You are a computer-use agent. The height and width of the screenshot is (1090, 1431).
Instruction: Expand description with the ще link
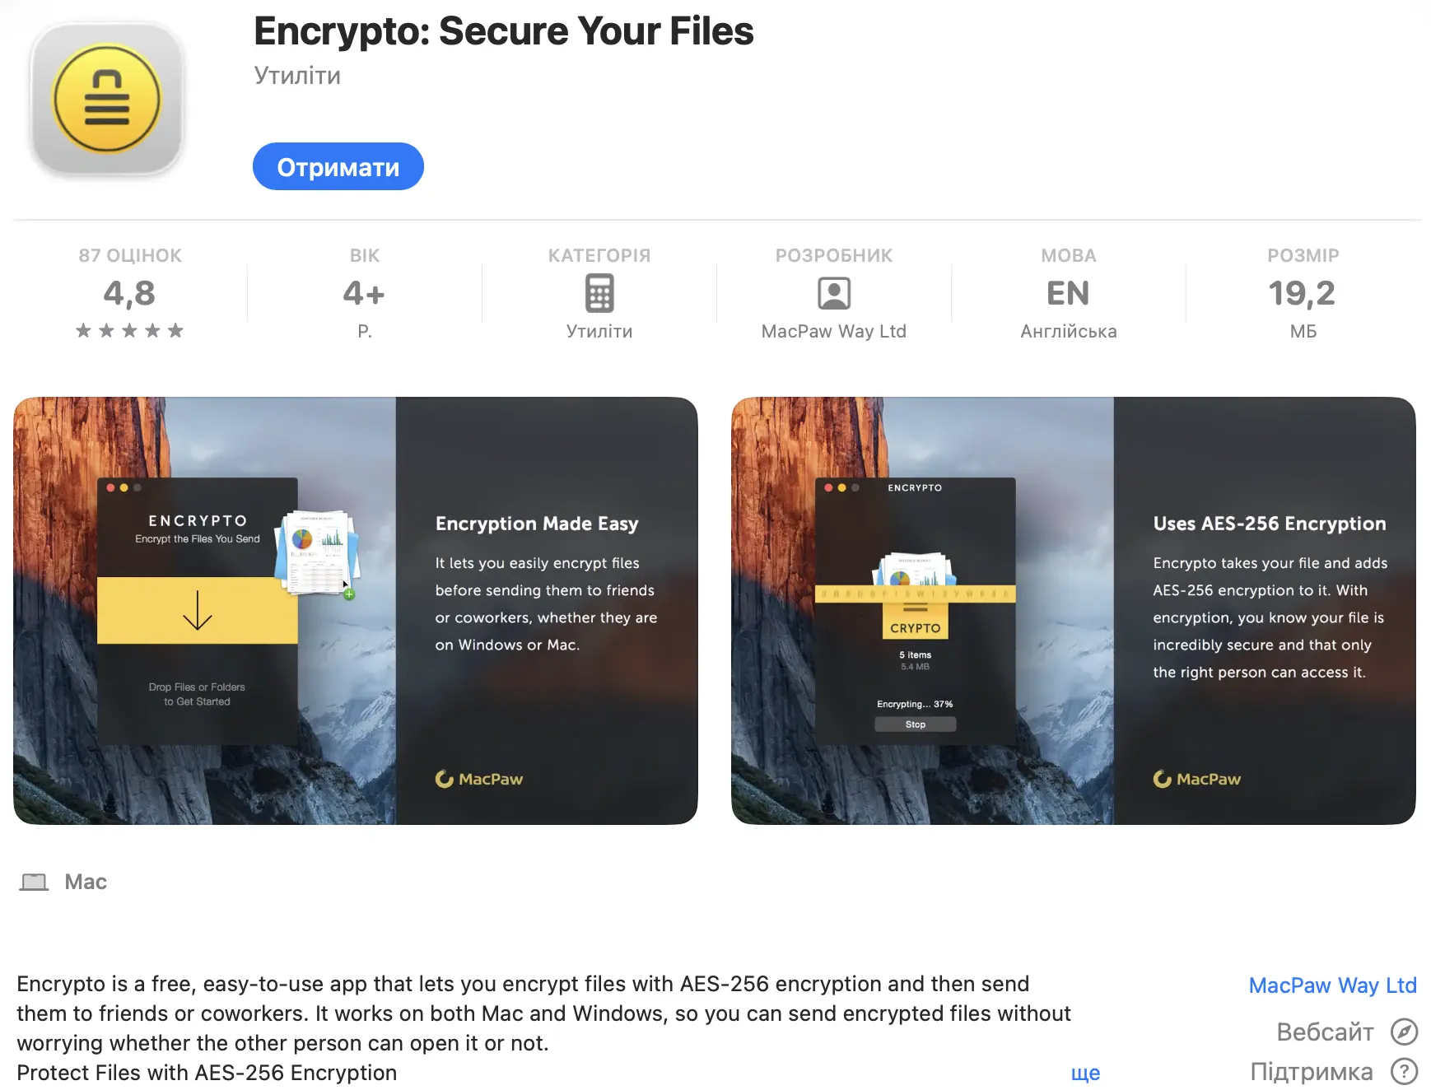pyautogui.click(x=1085, y=1073)
